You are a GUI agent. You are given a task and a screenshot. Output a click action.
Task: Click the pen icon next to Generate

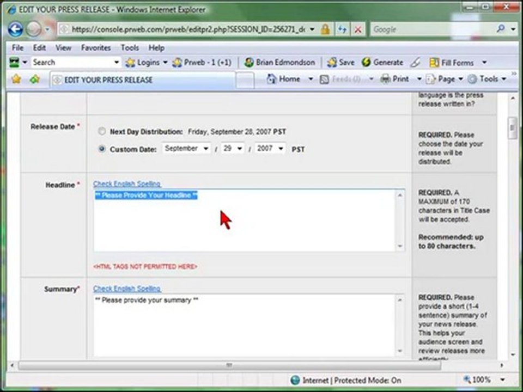[415, 62]
